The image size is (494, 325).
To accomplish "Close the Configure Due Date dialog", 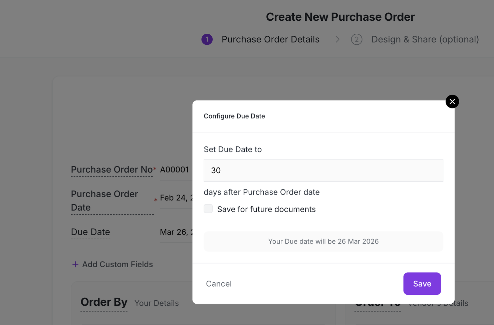I will click(452, 101).
